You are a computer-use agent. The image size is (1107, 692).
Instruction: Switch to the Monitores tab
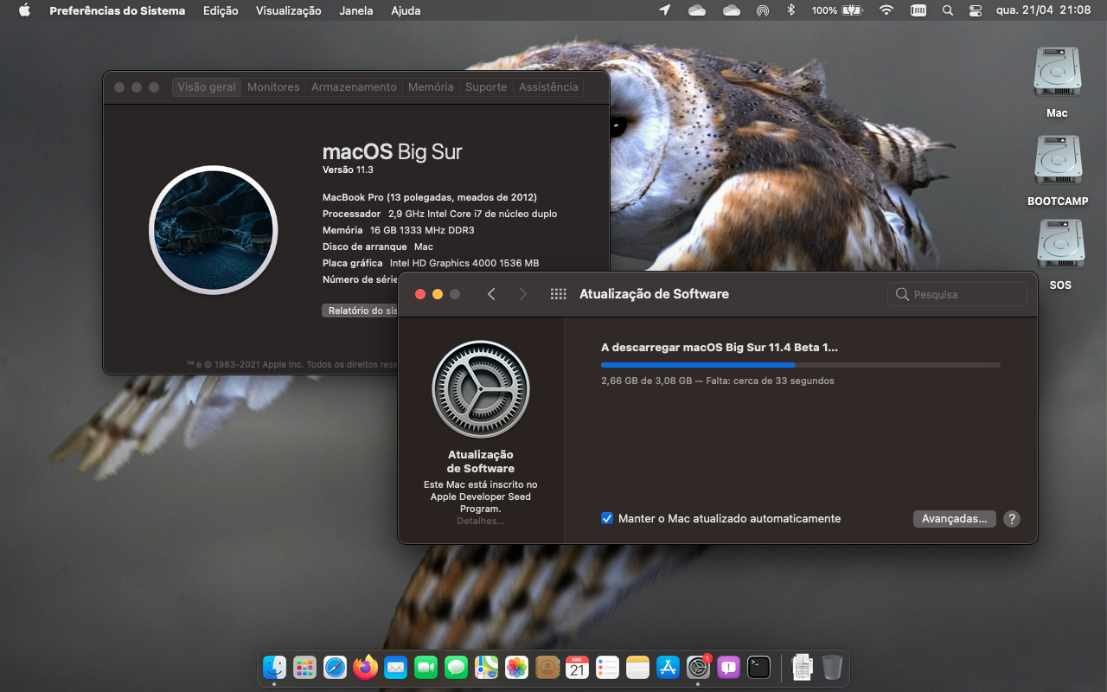point(273,86)
